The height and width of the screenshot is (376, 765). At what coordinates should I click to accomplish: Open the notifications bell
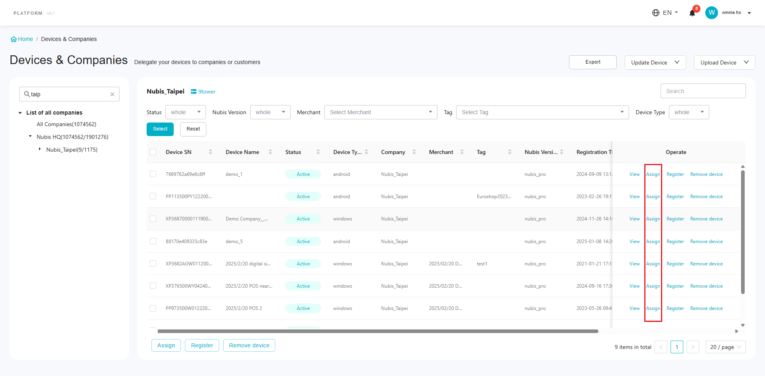(x=692, y=13)
